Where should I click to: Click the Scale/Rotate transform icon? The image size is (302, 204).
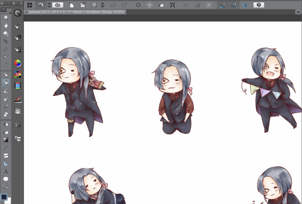[x=173, y=5]
